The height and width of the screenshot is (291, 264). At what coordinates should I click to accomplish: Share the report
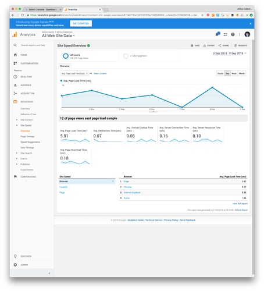click(223, 45)
